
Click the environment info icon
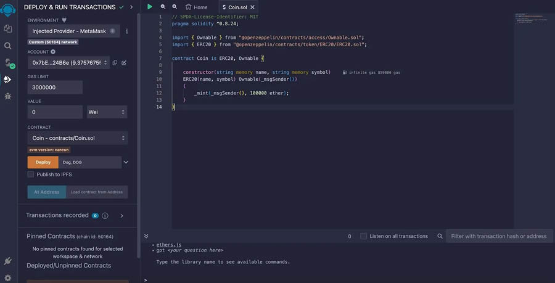click(126, 31)
